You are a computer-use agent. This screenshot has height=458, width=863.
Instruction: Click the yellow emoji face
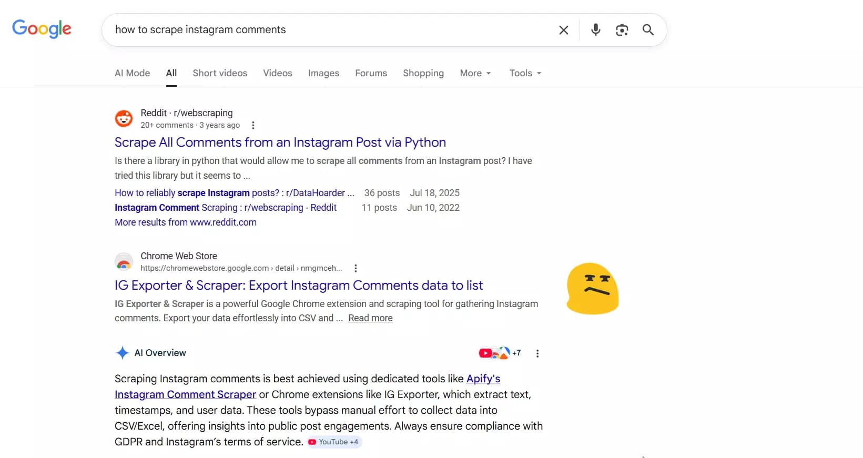coord(593,289)
